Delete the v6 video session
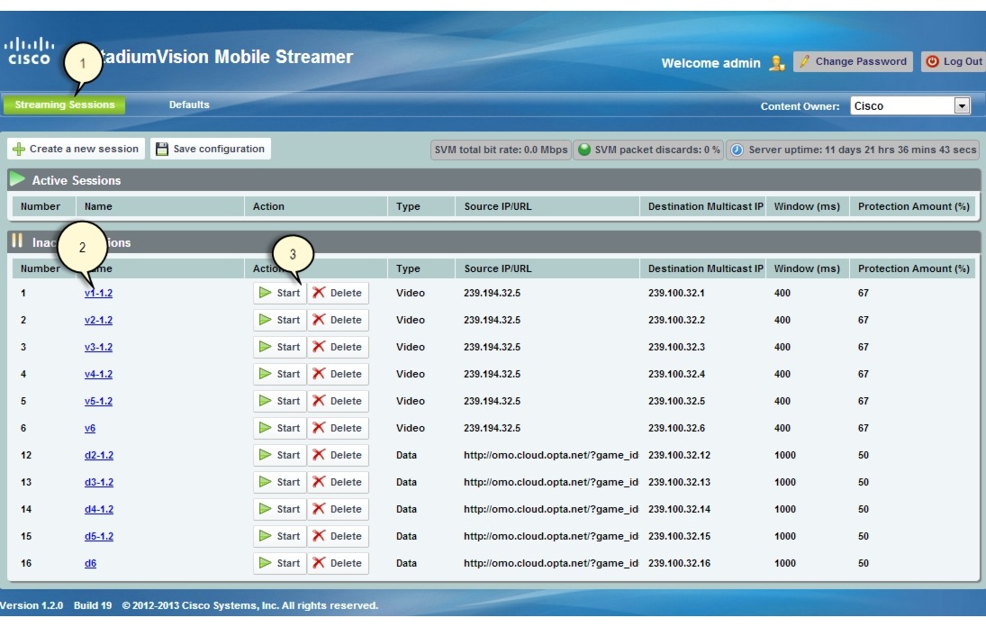 321,427
